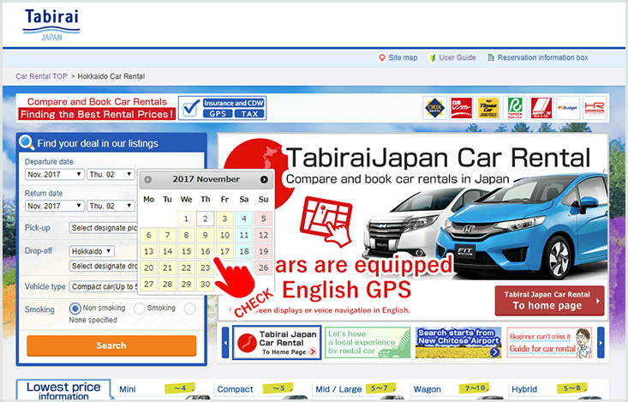Pick November 2 in calendar
This screenshot has width=628, height=402.
point(205,219)
